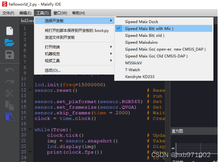Select T-Watch board

(x=164, y=70)
